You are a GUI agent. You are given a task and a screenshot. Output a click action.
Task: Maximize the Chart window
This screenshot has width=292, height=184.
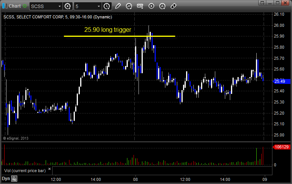click(x=277, y=3)
